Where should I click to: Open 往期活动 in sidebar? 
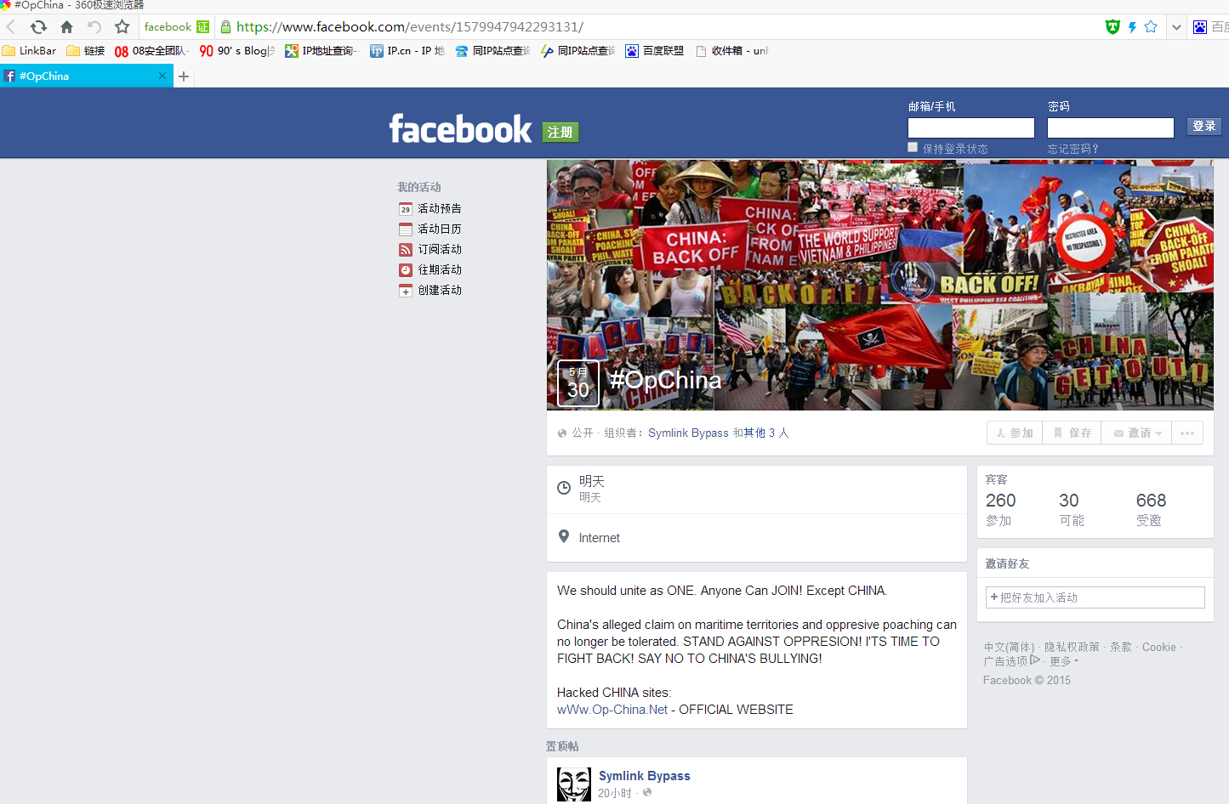[430, 269]
